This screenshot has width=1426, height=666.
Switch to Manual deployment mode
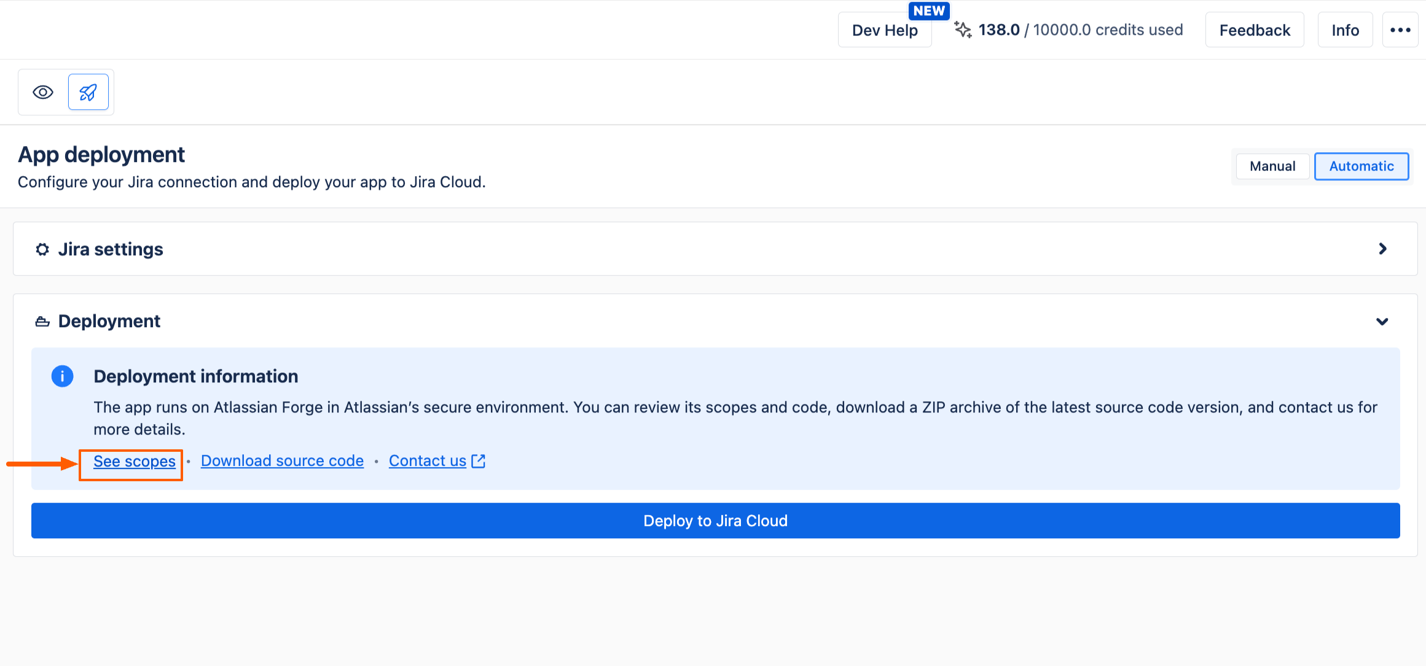(1272, 166)
